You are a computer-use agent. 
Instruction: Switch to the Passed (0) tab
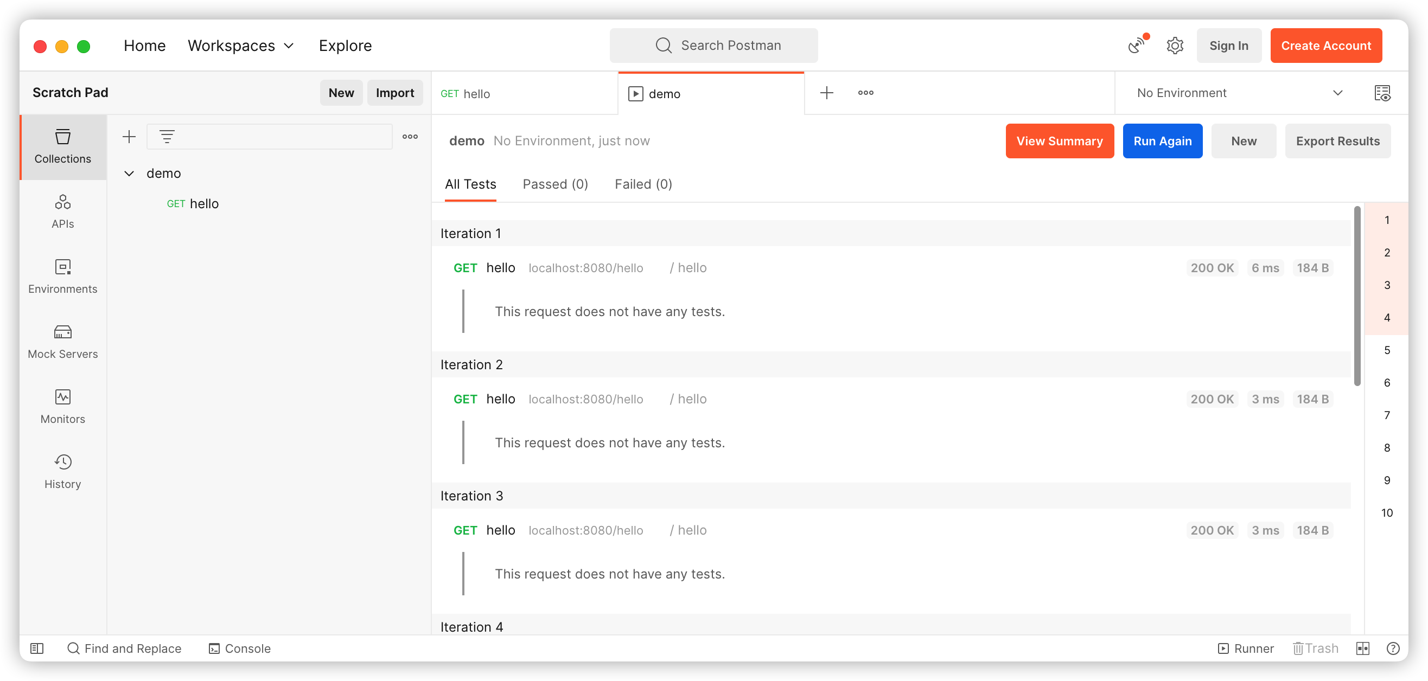coord(555,184)
